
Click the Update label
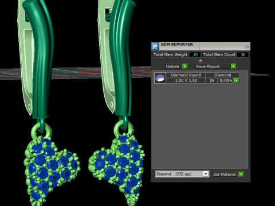point(172,66)
